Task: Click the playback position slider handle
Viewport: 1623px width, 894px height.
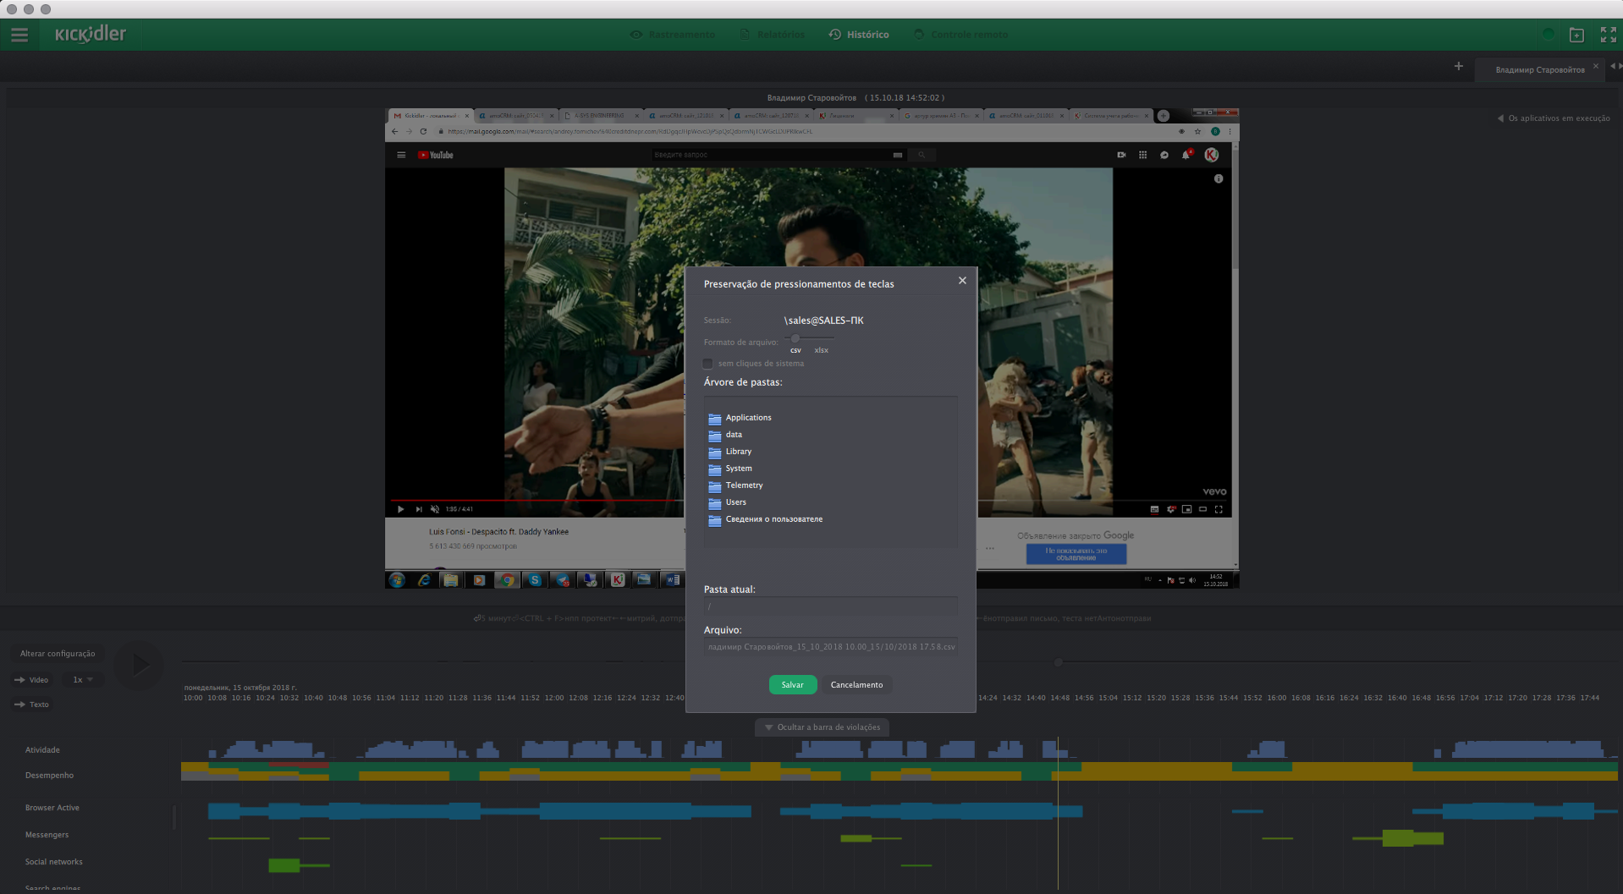Action: click(1058, 661)
